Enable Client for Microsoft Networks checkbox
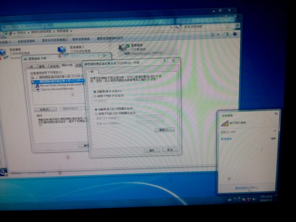Viewport: 296px width, 222px height. click(34, 90)
